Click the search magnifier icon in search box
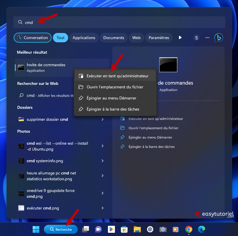Viewport: 238px width, 236px height. coord(20,22)
